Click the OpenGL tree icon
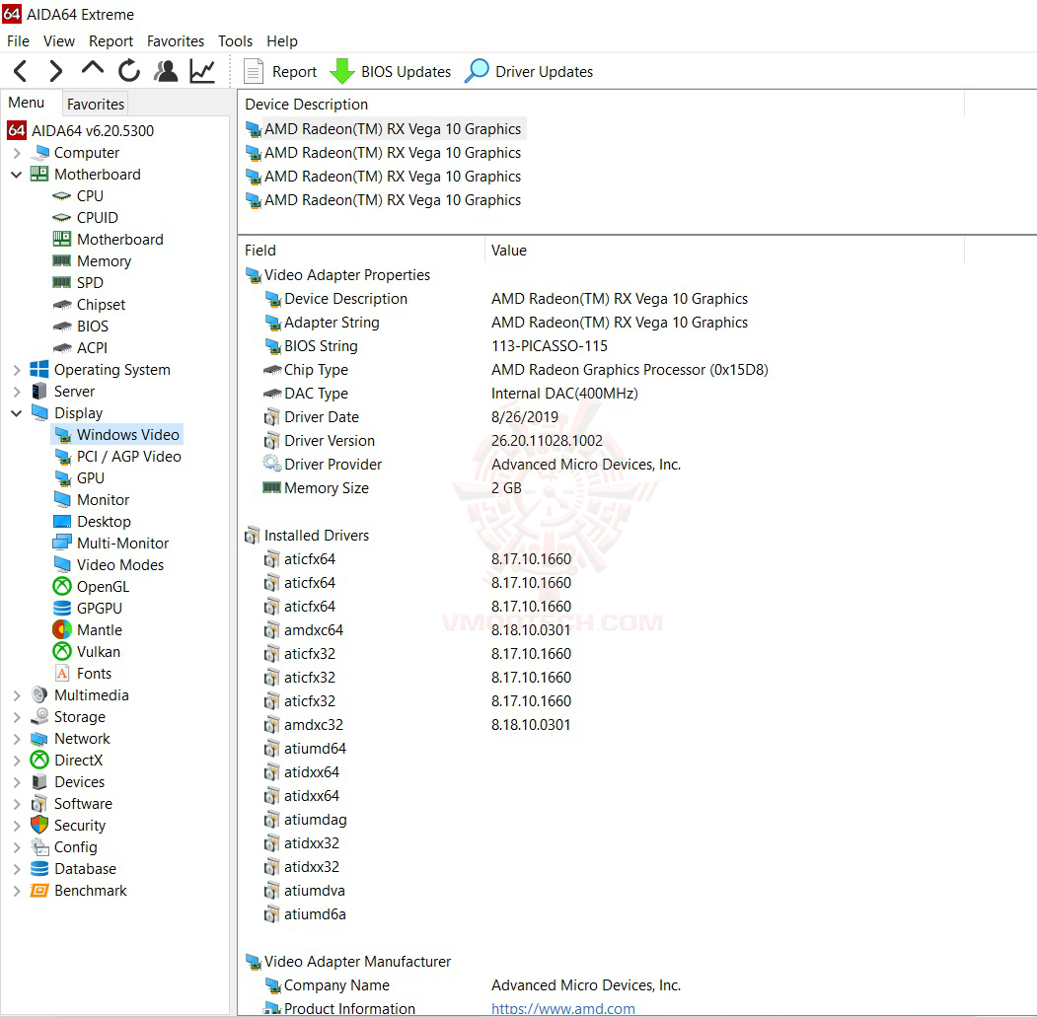The width and height of the screenshot is (1037, 1017). [x=62, y=587]
